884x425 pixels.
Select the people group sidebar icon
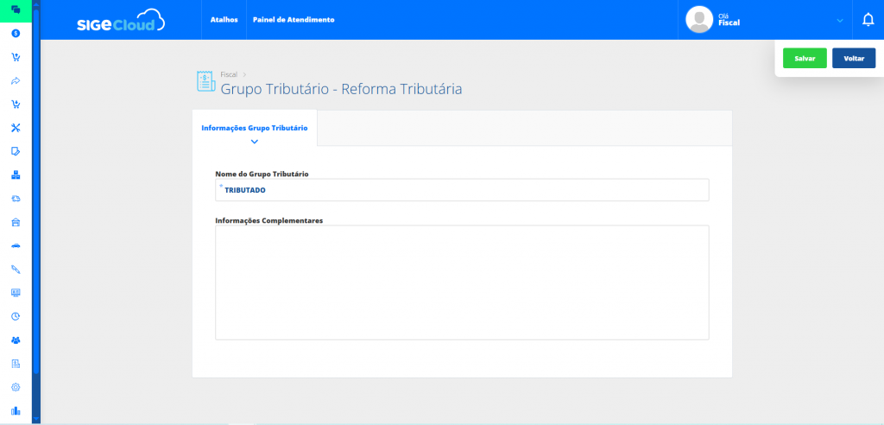coord(16,339)
